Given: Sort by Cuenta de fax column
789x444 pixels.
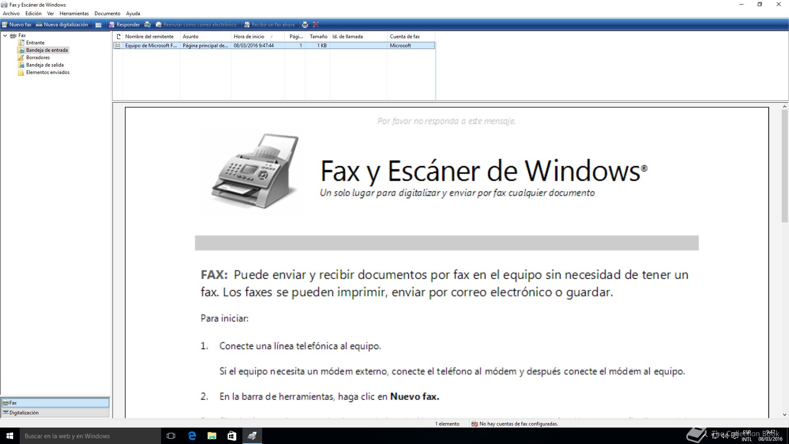Looking at the screenshot, I should point(411,37).
